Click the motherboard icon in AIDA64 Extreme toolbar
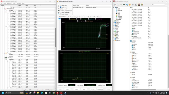Image resolution: width=169 pixels, height=95 pixels. click(121, 5)
